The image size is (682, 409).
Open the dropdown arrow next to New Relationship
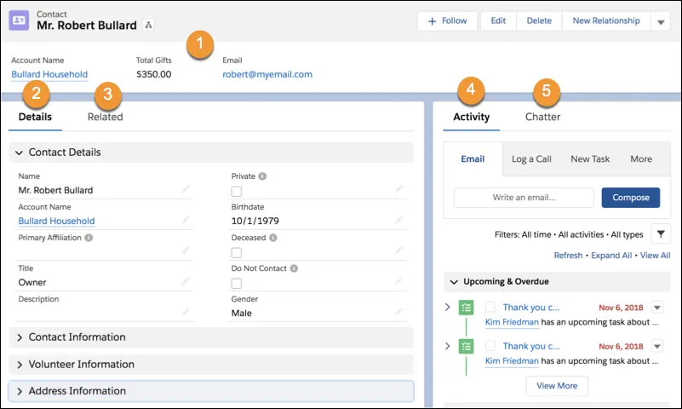(x=662, y=22)
